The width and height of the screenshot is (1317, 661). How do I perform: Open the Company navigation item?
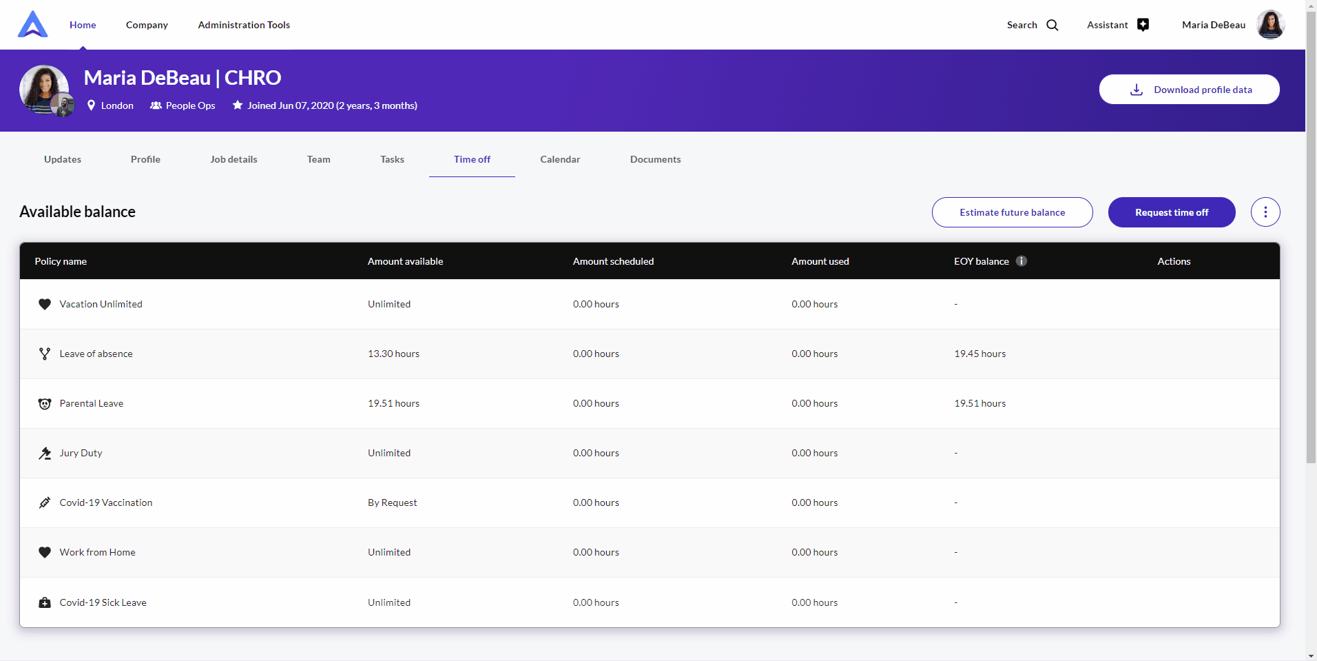point(147,25)
